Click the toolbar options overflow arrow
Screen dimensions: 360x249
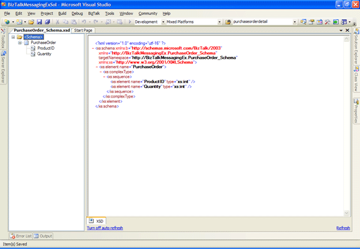(354, 23)
